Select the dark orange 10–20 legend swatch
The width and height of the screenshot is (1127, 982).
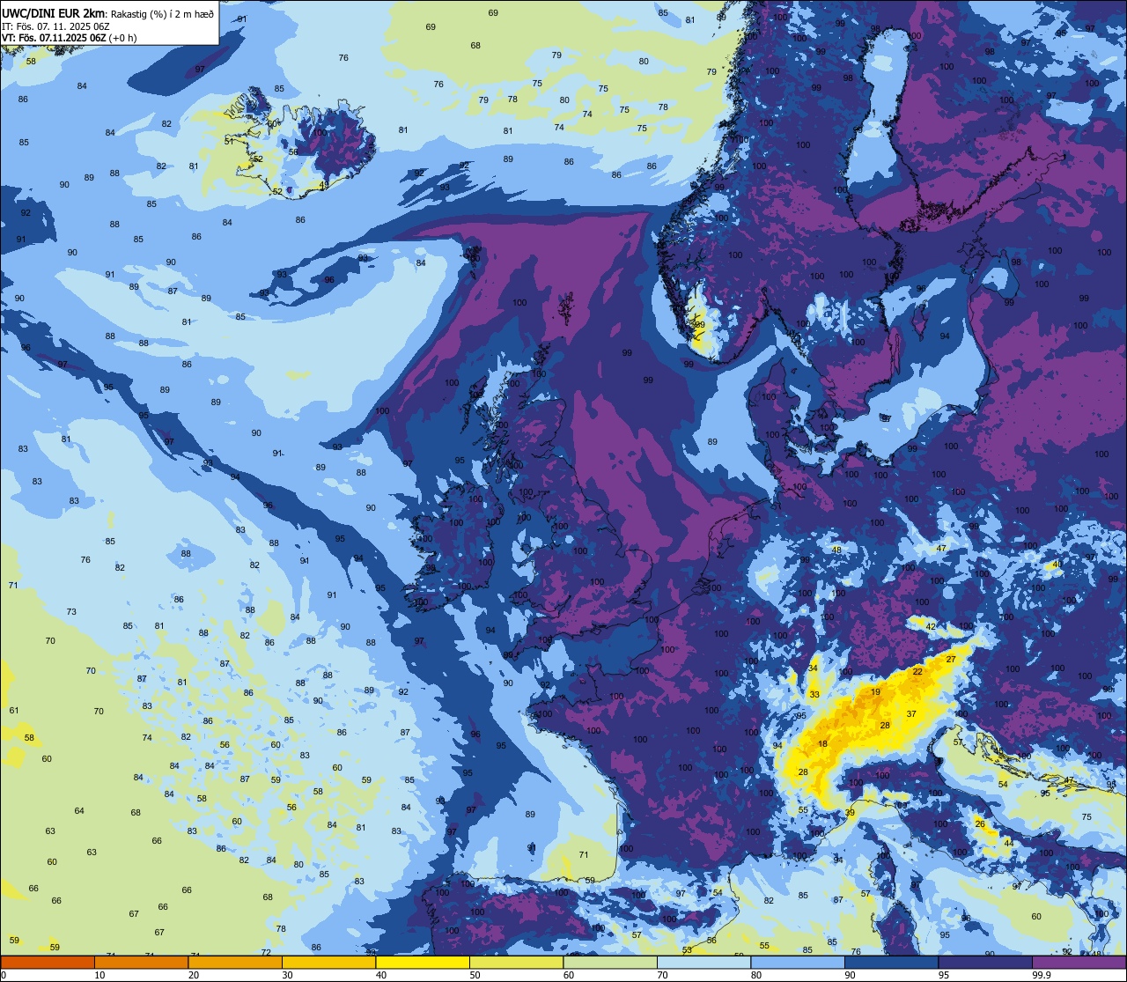click(x=141, y=963)
